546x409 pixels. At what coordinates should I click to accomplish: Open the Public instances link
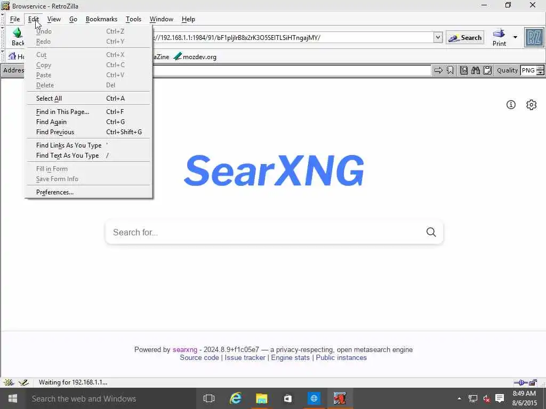(341, 357)
